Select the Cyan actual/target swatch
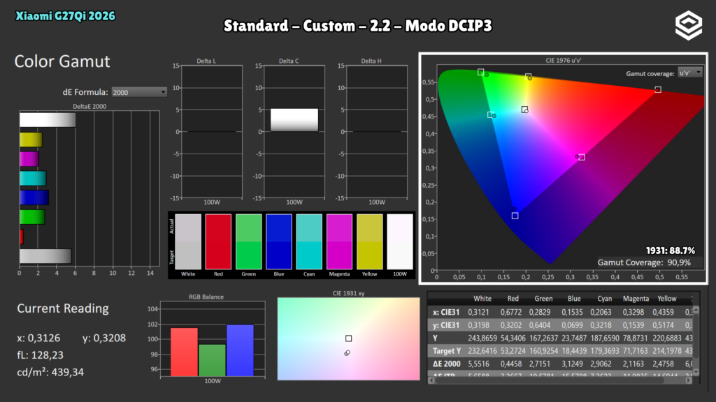This screenshot has width=716, height=402. pyautogui.click(x=309, y=241)
